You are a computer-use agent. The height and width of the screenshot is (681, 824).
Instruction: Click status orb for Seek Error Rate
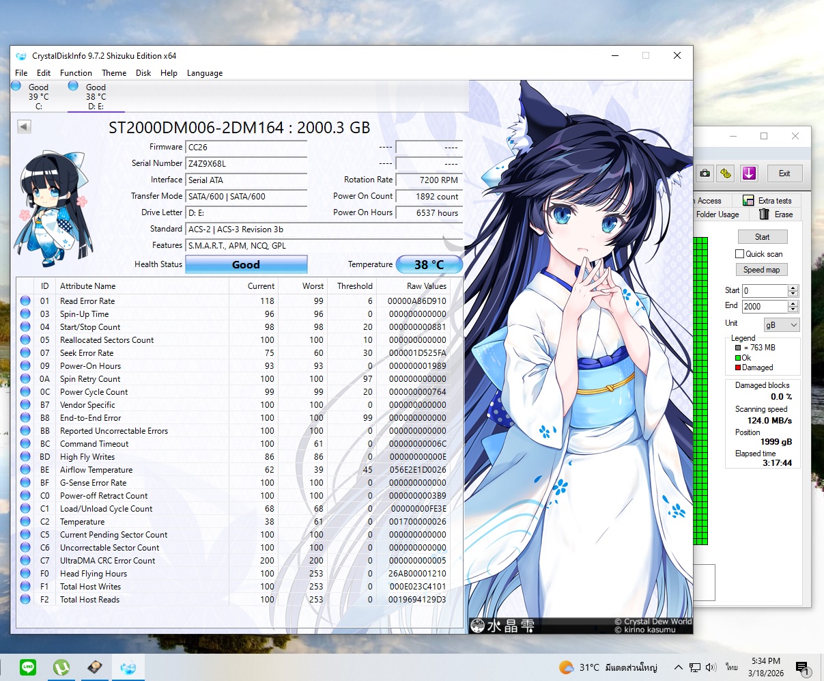click(25, 352)
